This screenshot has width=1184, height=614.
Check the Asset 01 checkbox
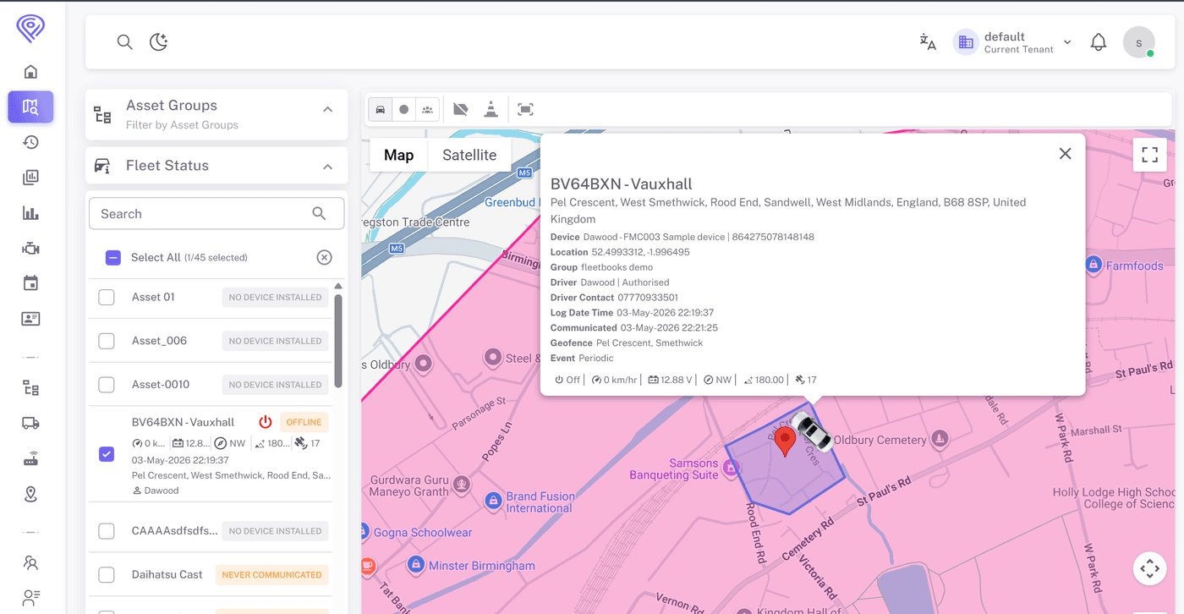(x=107, y=297)
